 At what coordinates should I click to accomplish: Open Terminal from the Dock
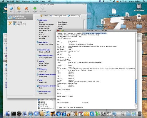[14, 114]
